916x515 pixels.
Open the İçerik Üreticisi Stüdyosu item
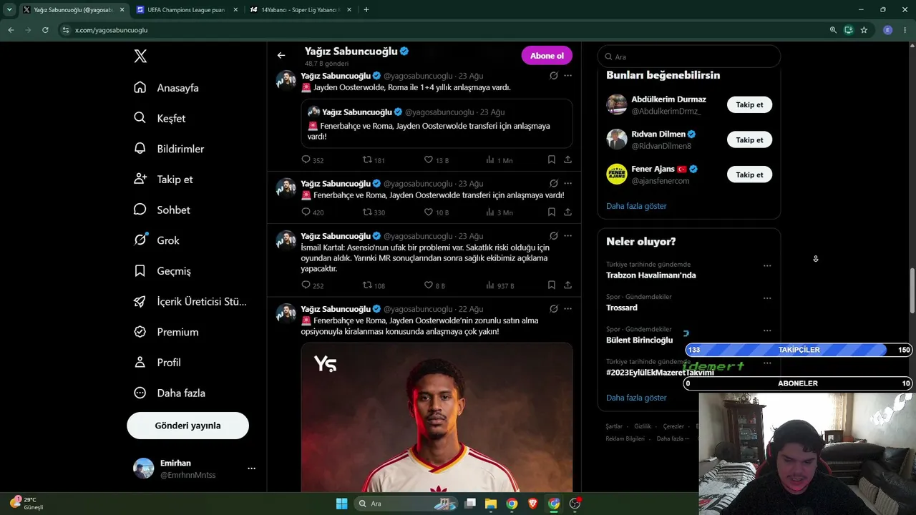click(190, 301)
